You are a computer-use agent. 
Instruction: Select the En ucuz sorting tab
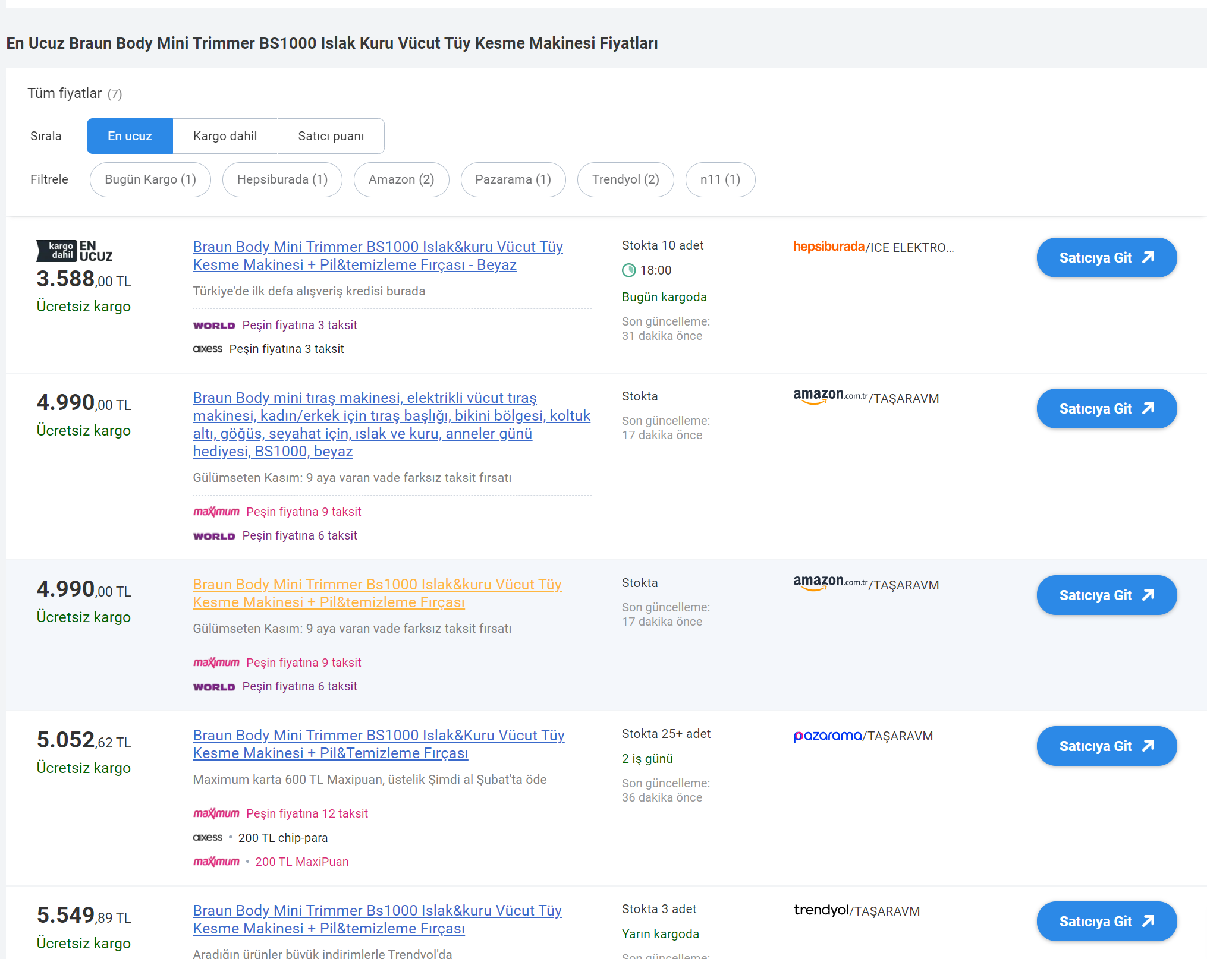130,136
